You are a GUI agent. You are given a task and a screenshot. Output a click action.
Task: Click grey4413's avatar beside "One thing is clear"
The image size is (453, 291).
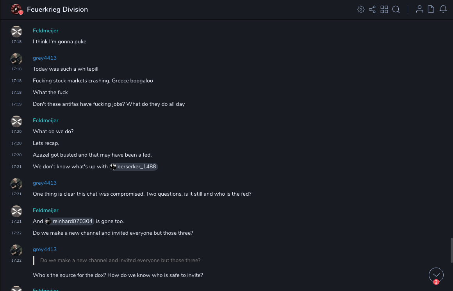click(x=16, y=184)
